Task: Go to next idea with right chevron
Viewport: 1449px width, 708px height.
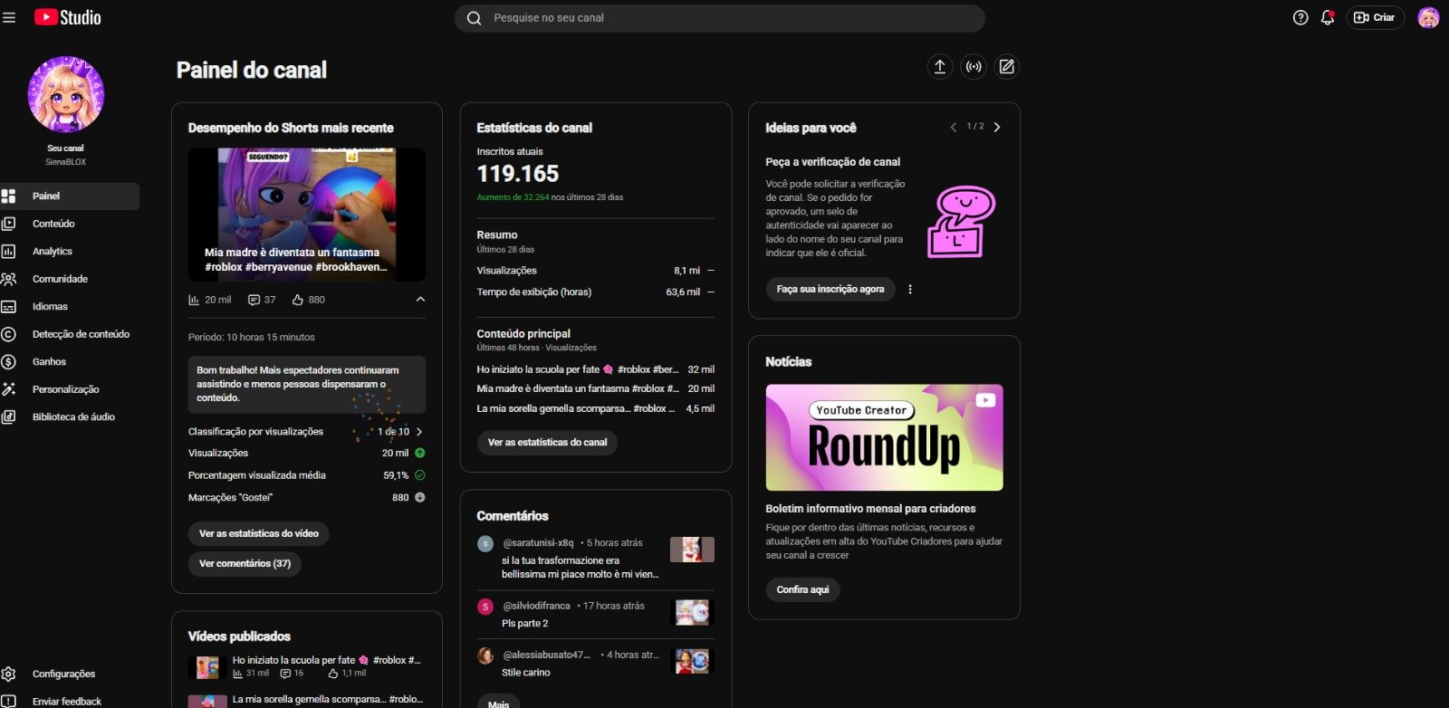Action: click(x=997, y=128)
